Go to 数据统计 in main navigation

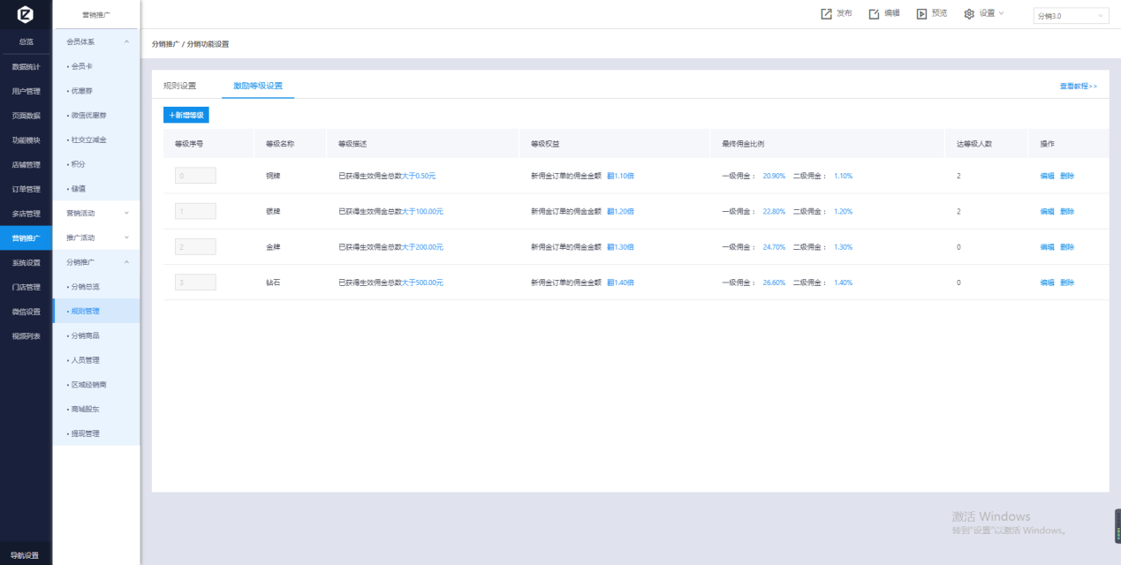pos(26,66)
